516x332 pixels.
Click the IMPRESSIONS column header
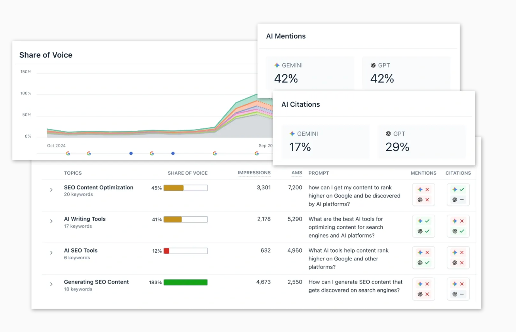click(x=254, y=173)
